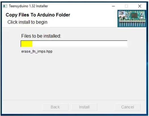This screenshot has width=149, height=116.
Task: Minimize the Teensyduino 1.32 Installer window
Action: [x=113, y=6]
